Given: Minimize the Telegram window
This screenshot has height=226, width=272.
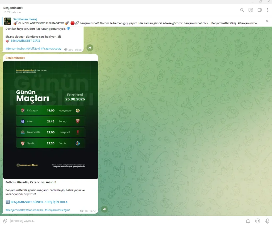Looking at the screenshot, I should pyautogui.click(x=253, y=2).
